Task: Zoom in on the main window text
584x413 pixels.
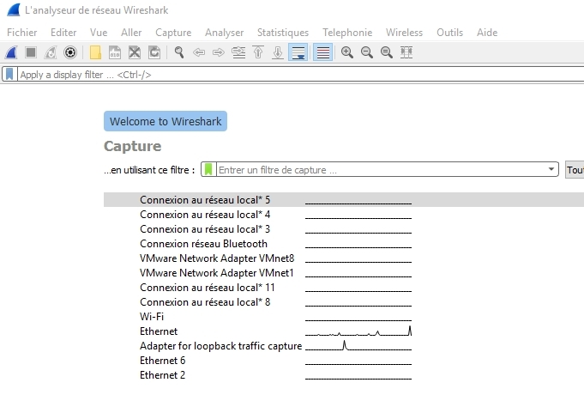Action: click(347, 52)
